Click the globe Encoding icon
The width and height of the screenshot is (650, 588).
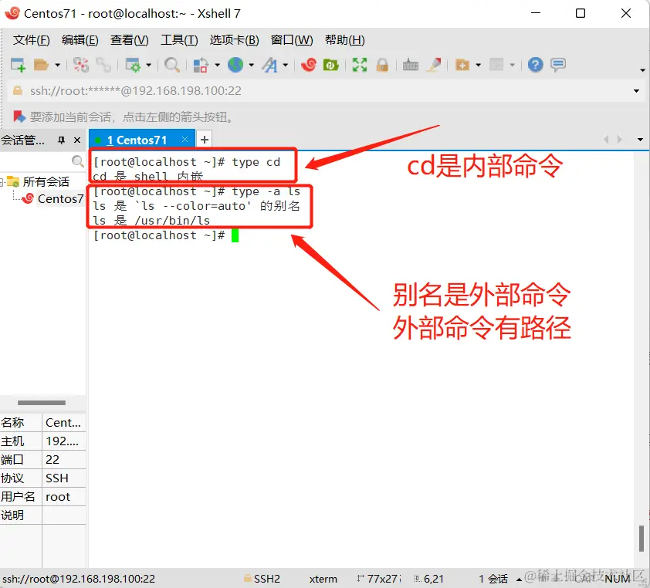tap(235, 65)
